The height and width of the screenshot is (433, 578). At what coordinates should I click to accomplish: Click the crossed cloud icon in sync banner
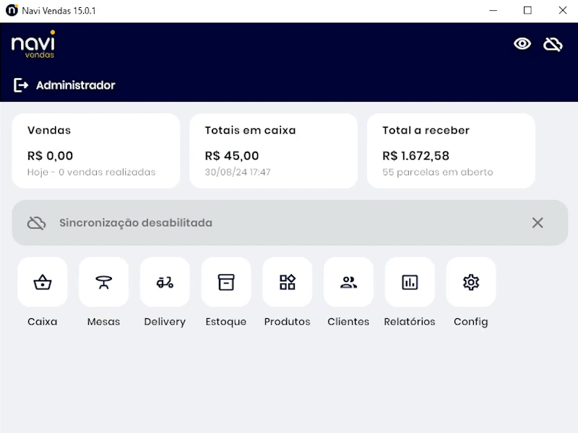(36, 223)
